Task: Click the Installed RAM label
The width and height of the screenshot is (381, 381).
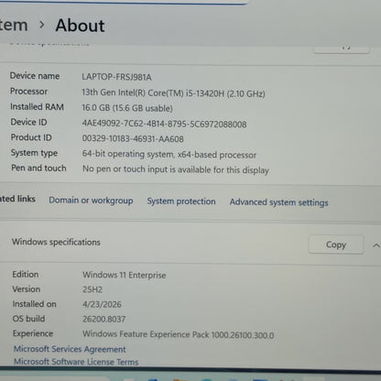Action: [x=37, y=106]
